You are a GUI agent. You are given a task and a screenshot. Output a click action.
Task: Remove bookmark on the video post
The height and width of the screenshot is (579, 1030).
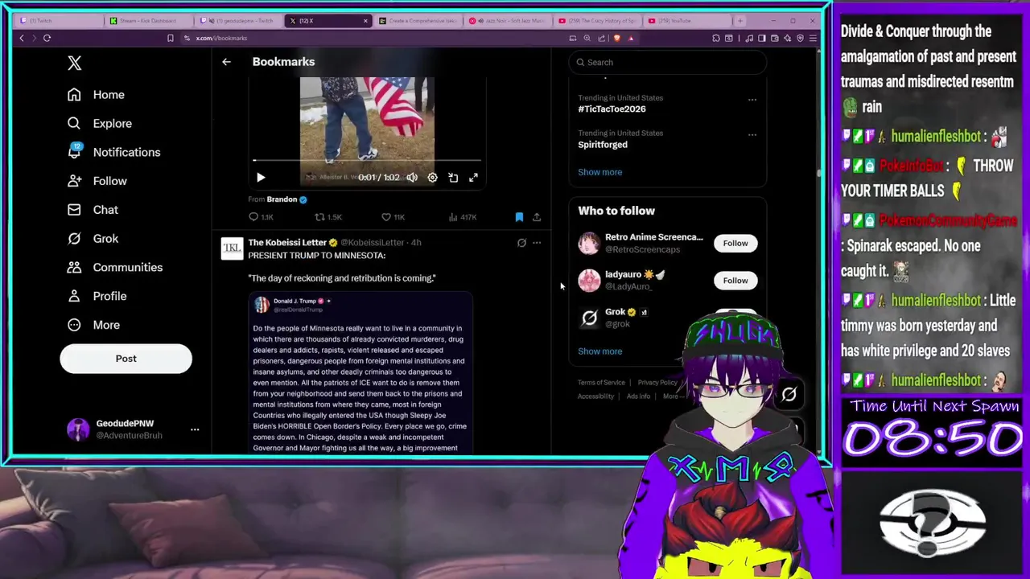[519, 217]
